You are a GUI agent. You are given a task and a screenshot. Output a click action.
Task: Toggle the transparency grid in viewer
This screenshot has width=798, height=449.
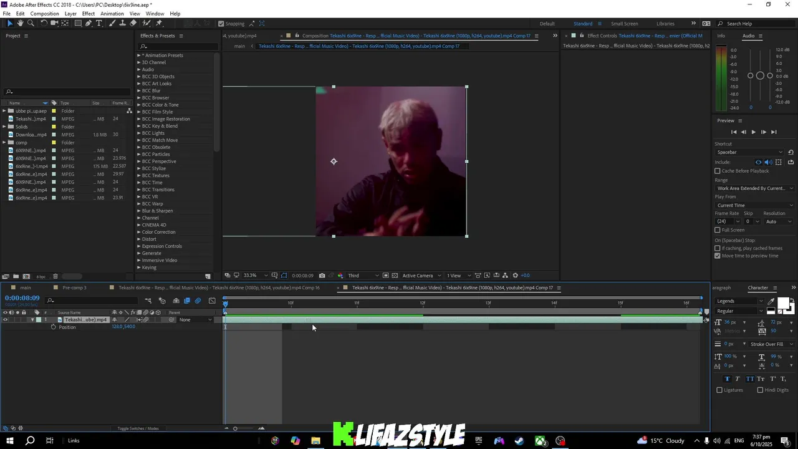click(395, 276)
